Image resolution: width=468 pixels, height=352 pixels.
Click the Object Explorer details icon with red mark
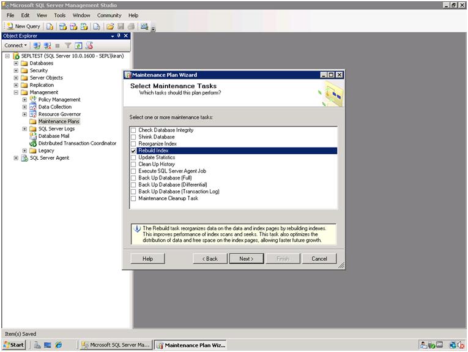(x=89, y=45)
